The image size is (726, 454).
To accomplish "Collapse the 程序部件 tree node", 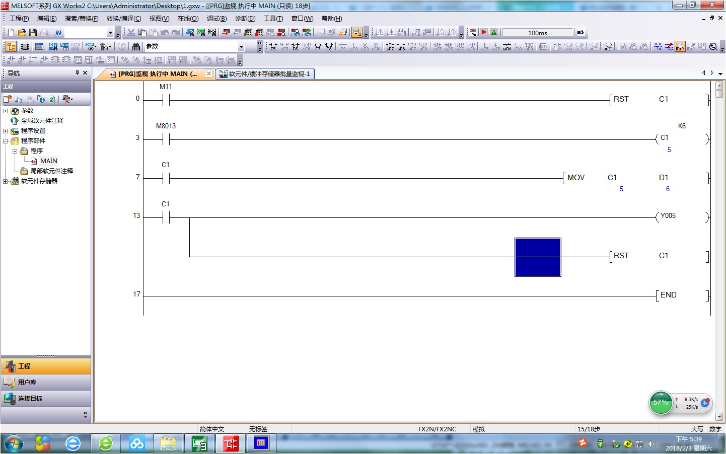I will tap(6, 141).
